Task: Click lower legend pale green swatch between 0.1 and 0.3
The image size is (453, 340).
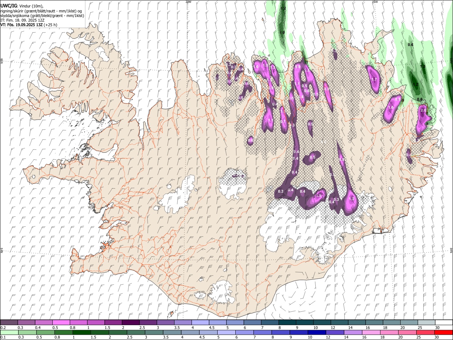Action: click(9, 332)
